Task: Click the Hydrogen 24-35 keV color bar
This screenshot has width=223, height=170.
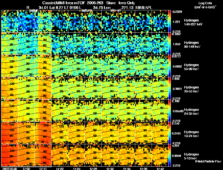Action: point(169,111)
